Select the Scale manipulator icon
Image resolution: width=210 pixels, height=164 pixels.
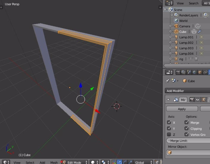point(130,162)
